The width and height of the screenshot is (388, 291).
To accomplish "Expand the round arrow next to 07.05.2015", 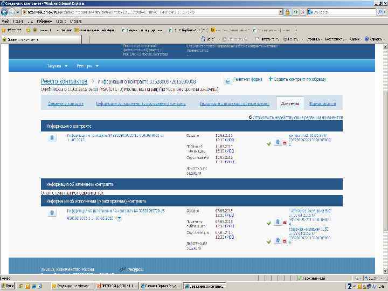I will pos(119,218).
